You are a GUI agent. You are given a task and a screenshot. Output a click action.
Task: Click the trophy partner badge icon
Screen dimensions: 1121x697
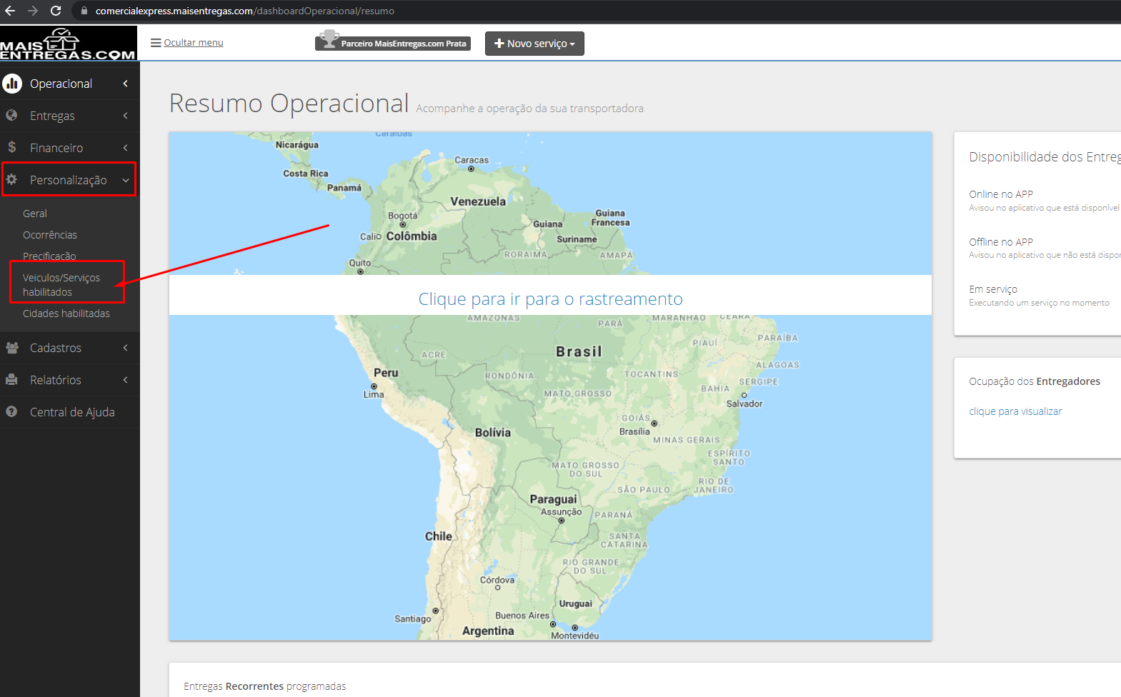point(329,39)
